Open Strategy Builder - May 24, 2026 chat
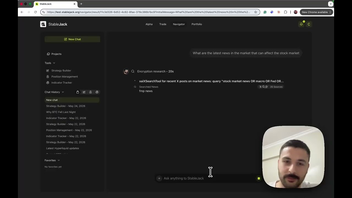The image size is (352, 198). click(66, 106)
